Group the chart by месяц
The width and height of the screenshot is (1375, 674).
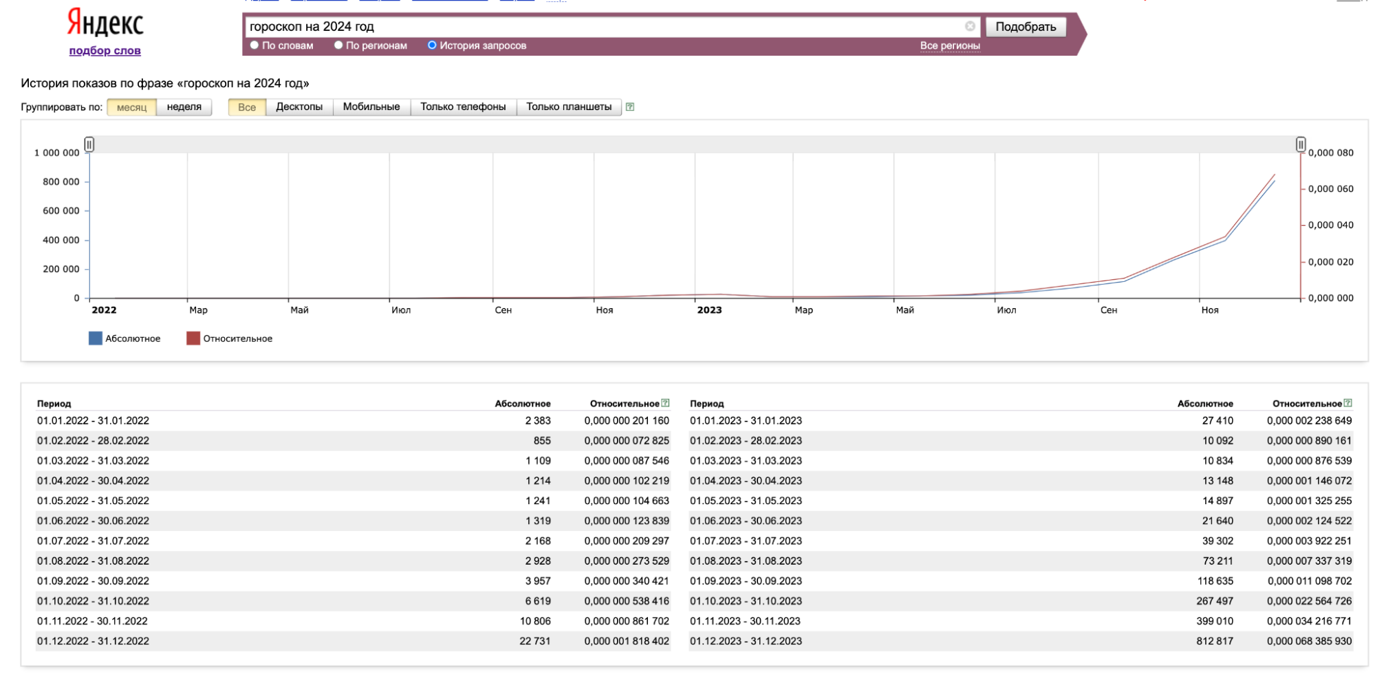click(131, 107)
